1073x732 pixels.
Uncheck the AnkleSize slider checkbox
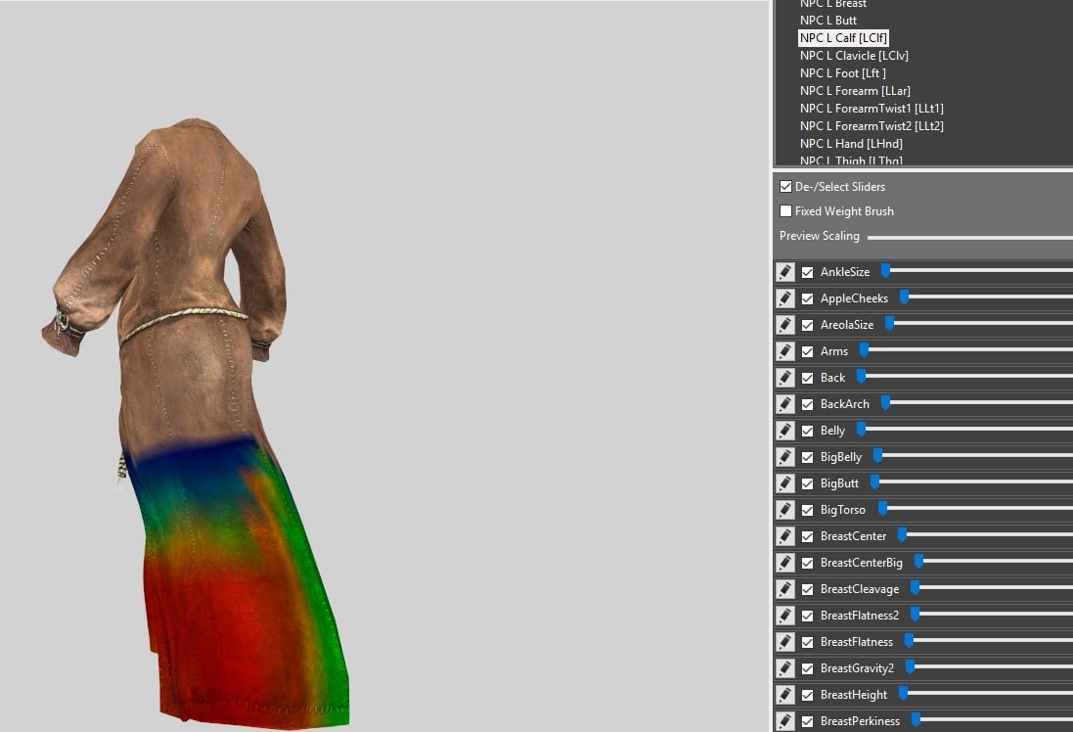(x=808, y=272)
